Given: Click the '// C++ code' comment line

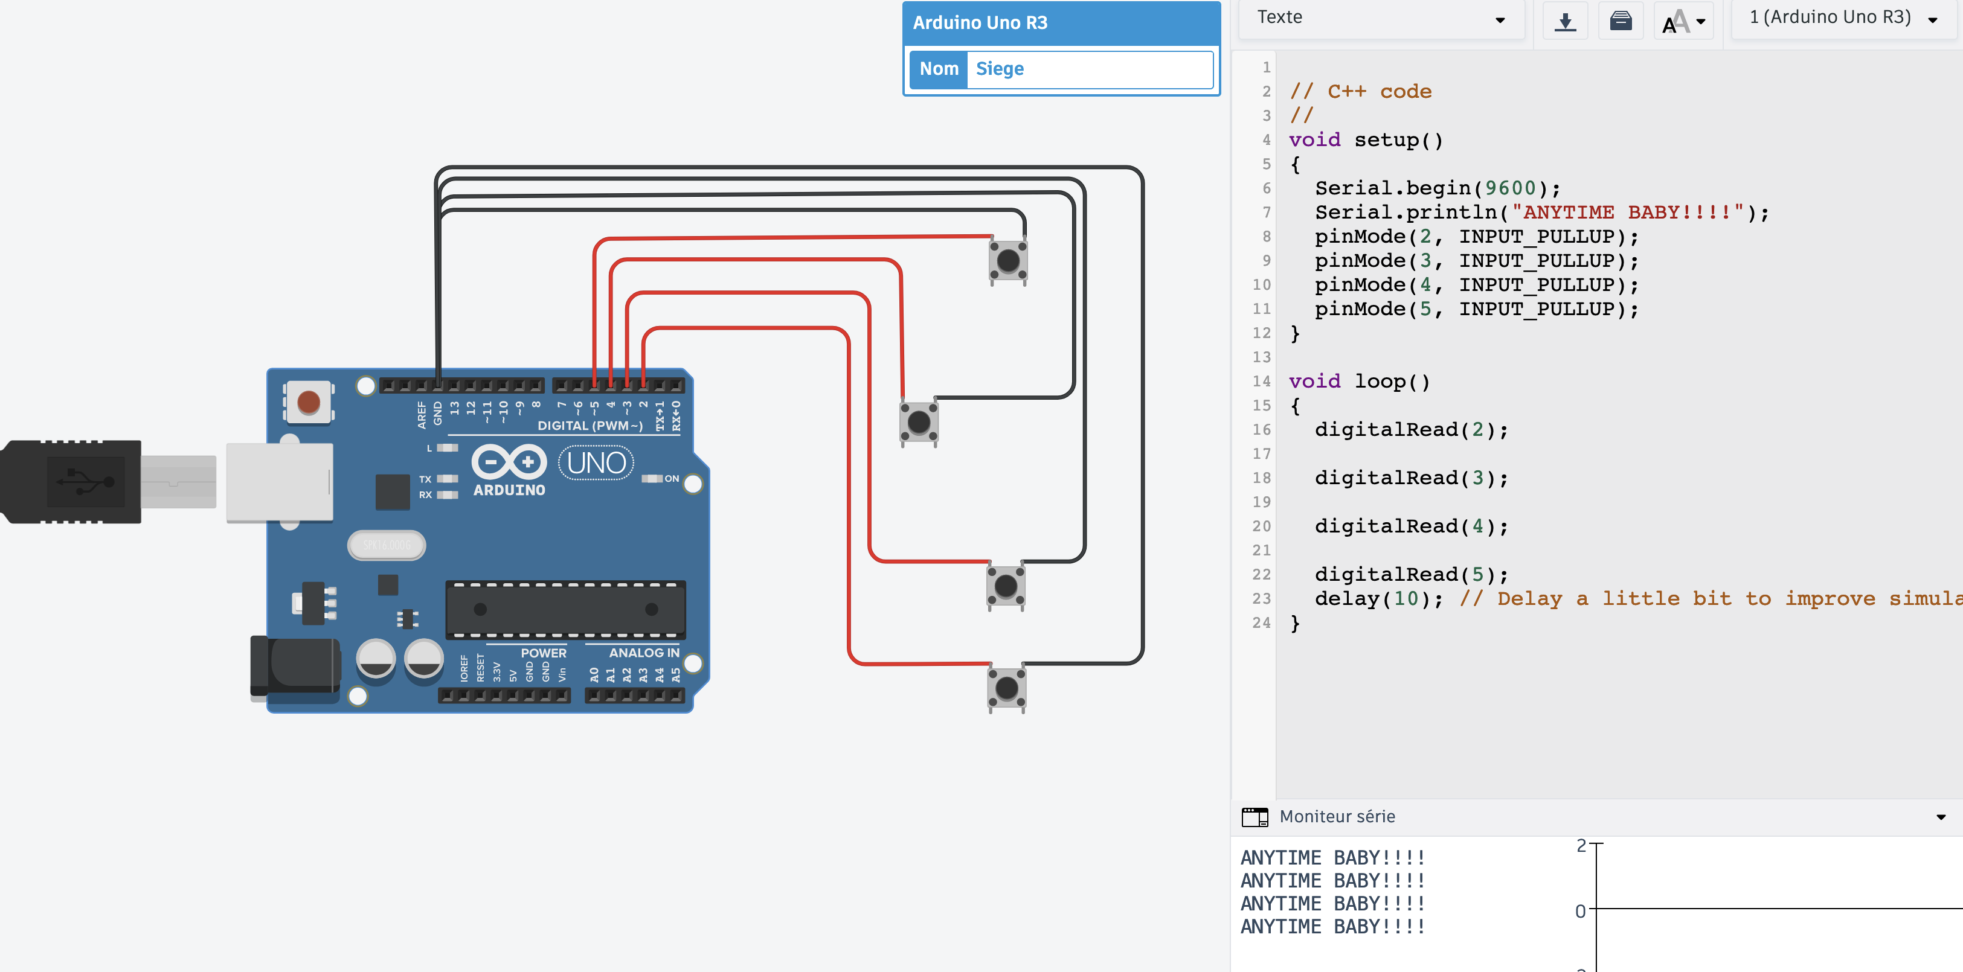Looking at the screenshot, I should click(1360, 91).
